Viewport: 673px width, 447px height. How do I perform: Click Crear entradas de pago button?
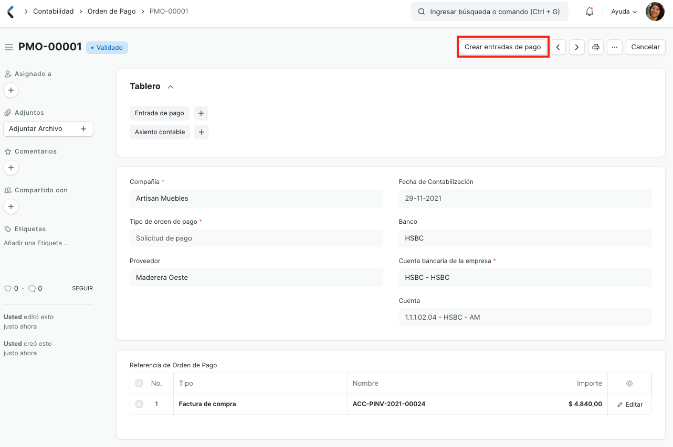coord(503,47)
